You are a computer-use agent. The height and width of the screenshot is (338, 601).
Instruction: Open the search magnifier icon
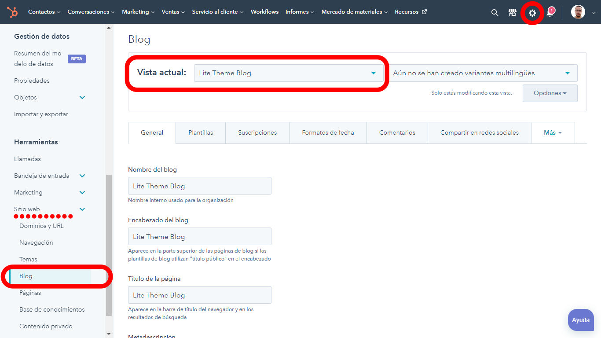coord(495,13)
